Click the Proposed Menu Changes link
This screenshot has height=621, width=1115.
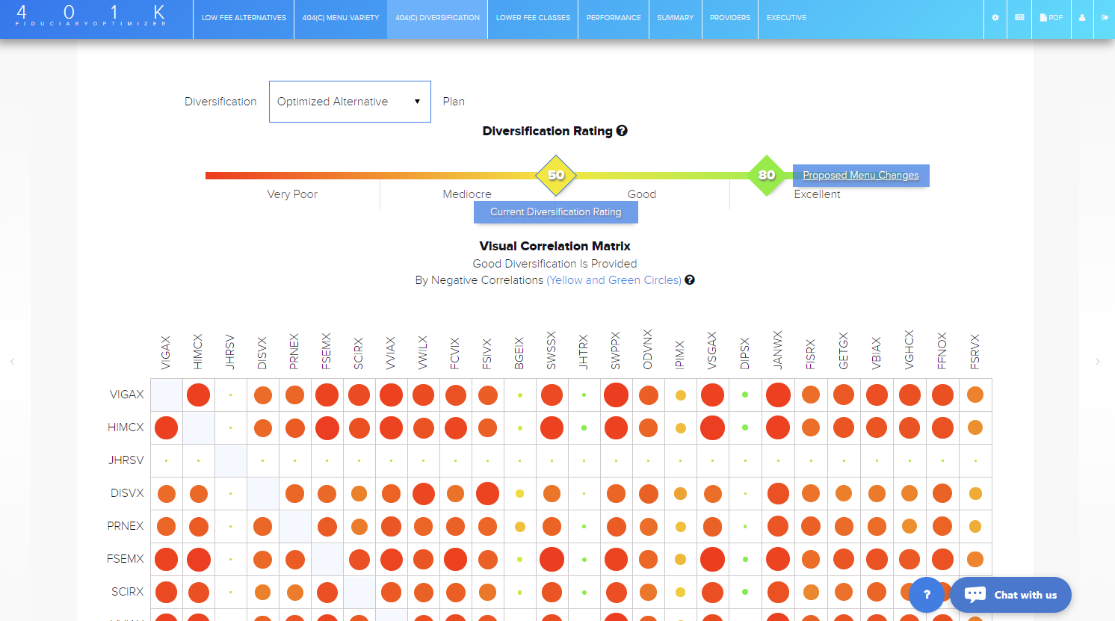click(861, 176)
